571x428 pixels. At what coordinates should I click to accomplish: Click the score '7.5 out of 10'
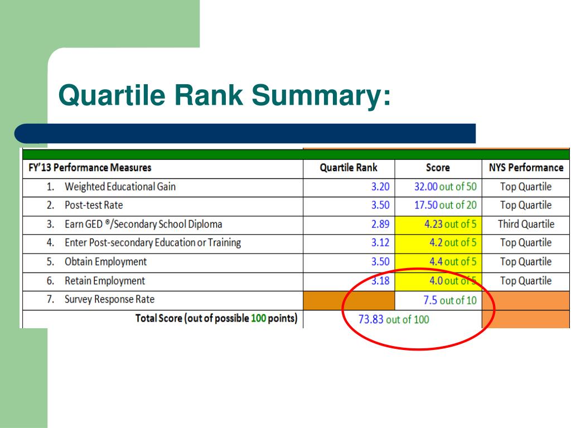[x=450, y=300]
